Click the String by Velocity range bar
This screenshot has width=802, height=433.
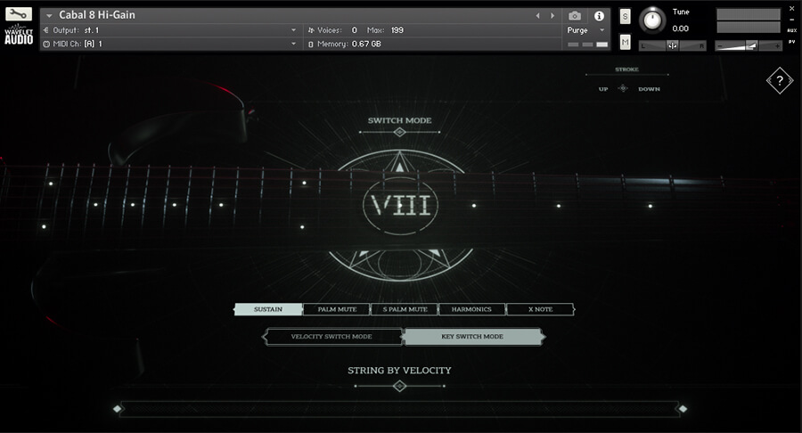[399, 409]
